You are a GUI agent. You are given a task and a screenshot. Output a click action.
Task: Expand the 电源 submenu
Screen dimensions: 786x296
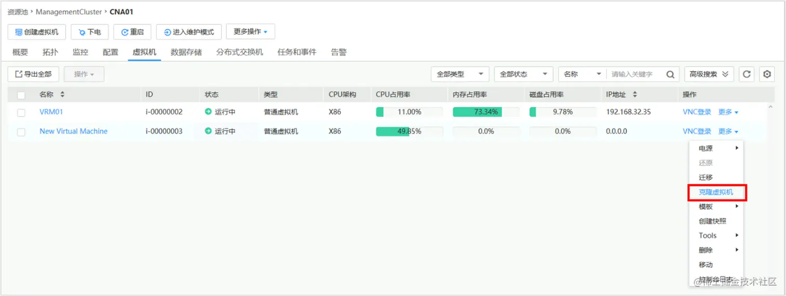coord(716,149)
